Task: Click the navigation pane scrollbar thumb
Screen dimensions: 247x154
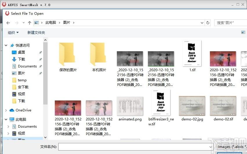Action: click(45, 73)
